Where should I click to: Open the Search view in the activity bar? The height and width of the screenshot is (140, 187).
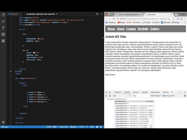pyautogui.click(x=3, y=21)
